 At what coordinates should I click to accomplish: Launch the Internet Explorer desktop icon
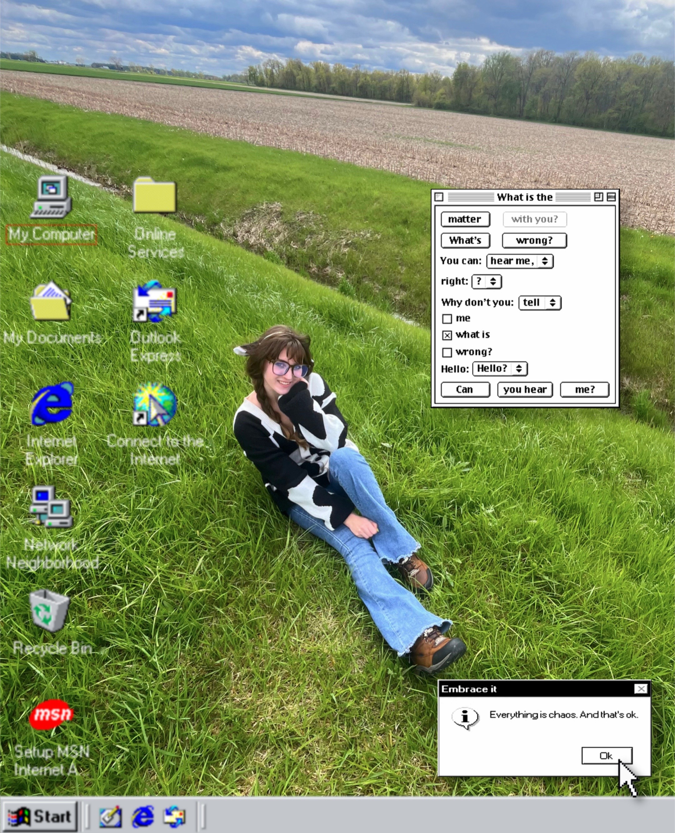[x=52, y=403]
